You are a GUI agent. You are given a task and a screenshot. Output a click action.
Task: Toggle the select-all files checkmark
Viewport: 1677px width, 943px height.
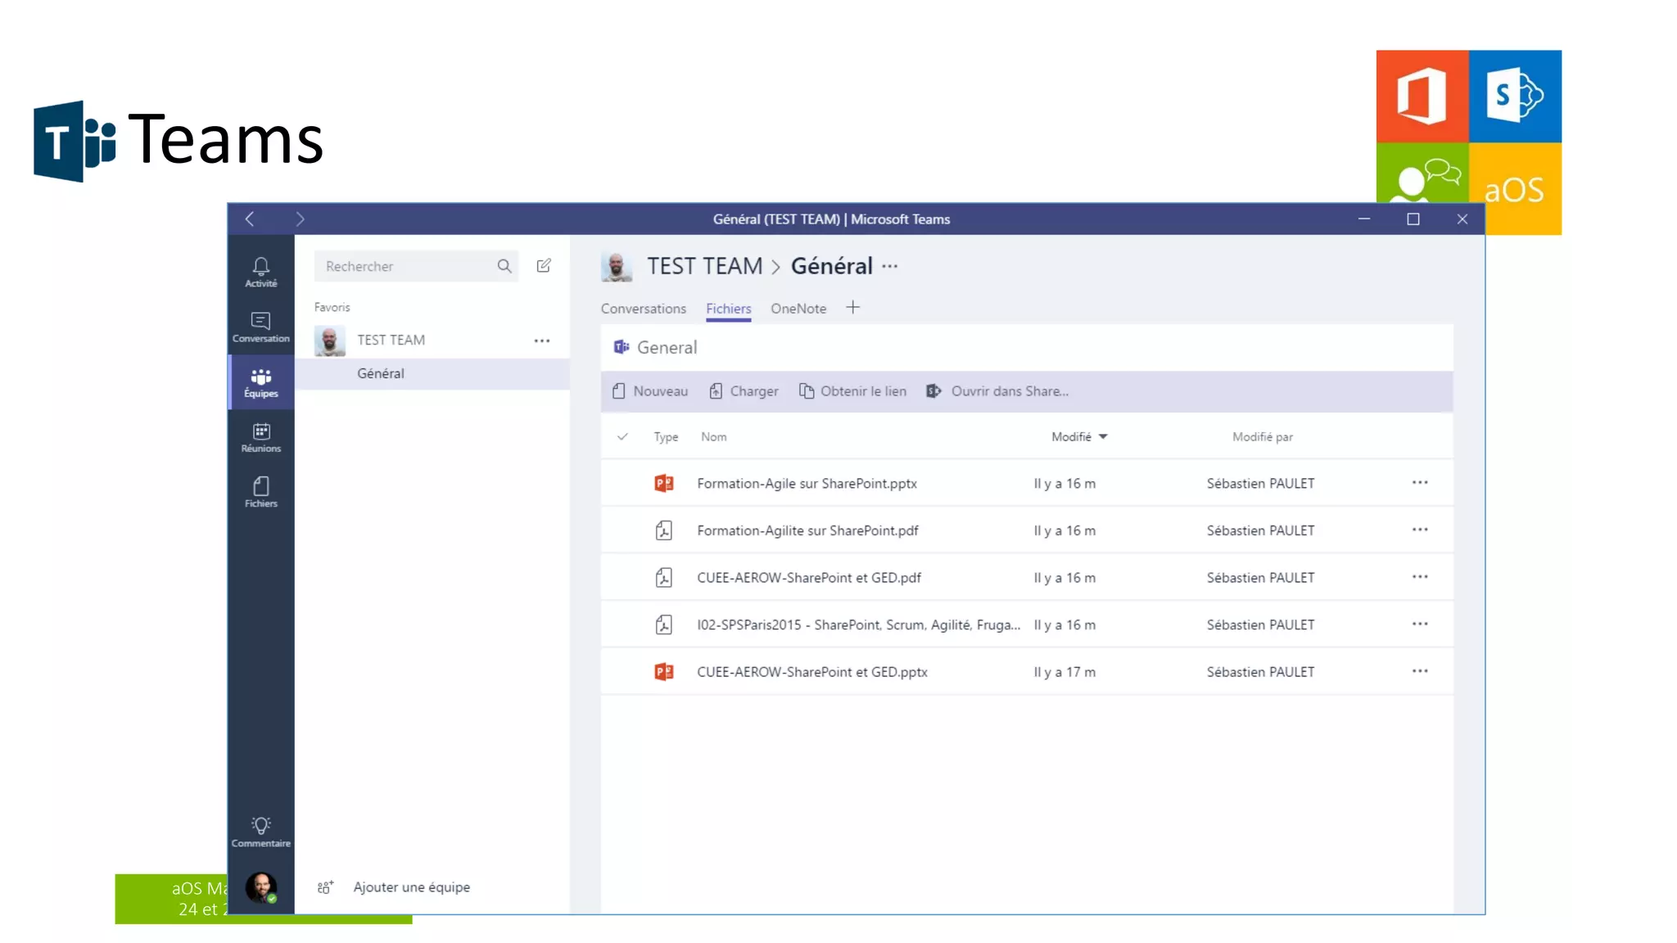[x=622, y=436]
